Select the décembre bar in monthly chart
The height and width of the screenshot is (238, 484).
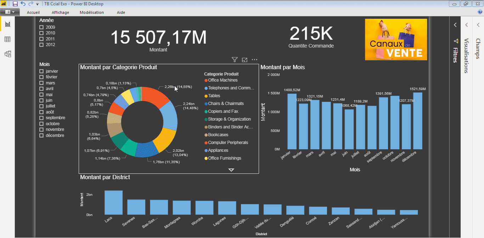[x=418, y=121]
